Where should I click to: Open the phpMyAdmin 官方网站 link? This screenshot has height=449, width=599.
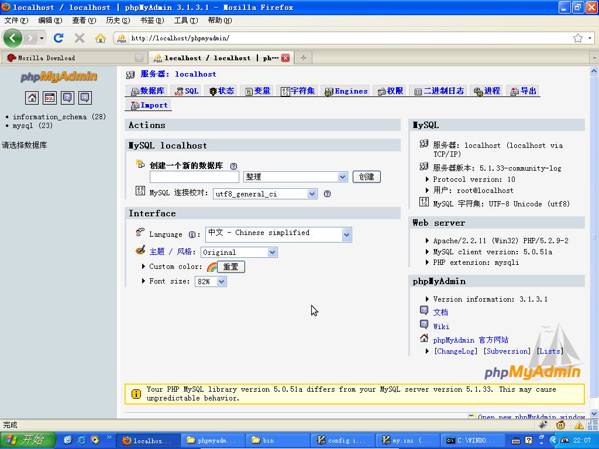(471, 340)
